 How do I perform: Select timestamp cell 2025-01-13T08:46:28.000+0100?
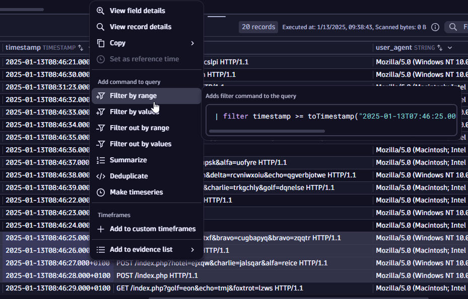pyautogui.click(x=58, y=276)
